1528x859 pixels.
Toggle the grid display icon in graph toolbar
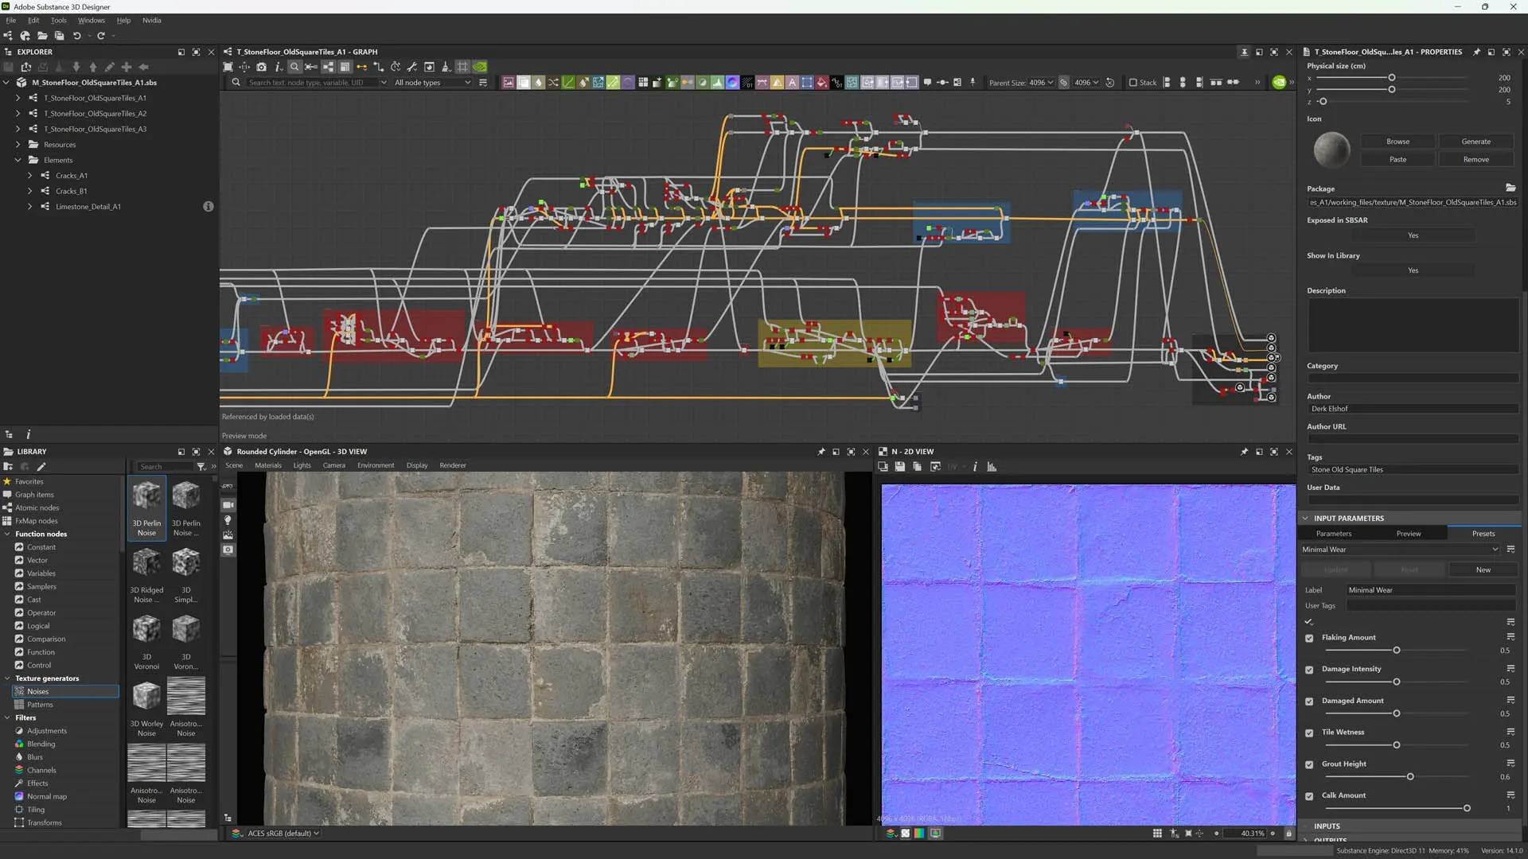coord(462,67)
